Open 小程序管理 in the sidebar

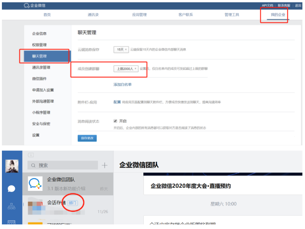pos(41,113)
